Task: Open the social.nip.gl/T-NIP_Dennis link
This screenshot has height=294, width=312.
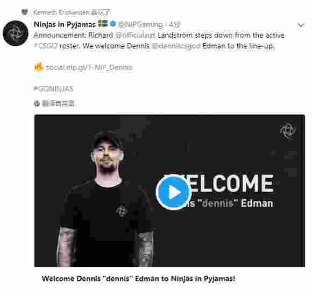Action: pyautogui.click(x=89, y=67)
